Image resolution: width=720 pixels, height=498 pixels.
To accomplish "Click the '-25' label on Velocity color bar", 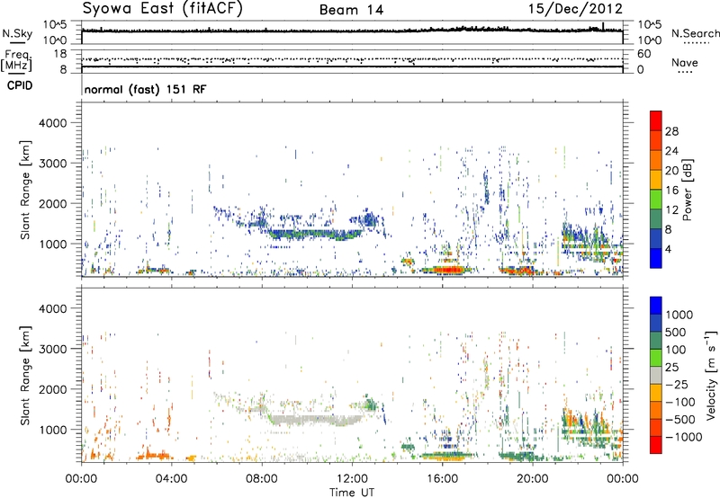I will (x=677, y=385).
